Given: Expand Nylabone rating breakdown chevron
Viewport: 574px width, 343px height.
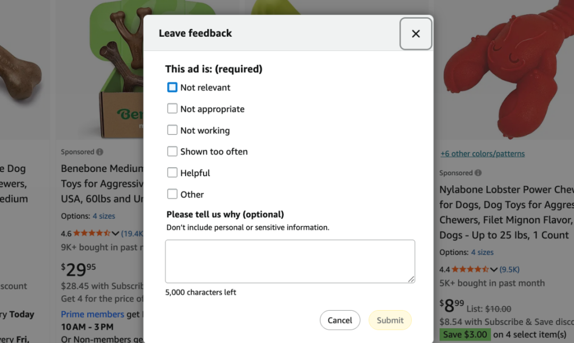Looking at the screenshot, I should click(494, 269).
